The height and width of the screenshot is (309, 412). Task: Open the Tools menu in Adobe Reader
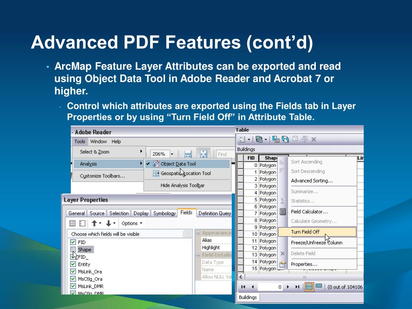coord(80,141)
